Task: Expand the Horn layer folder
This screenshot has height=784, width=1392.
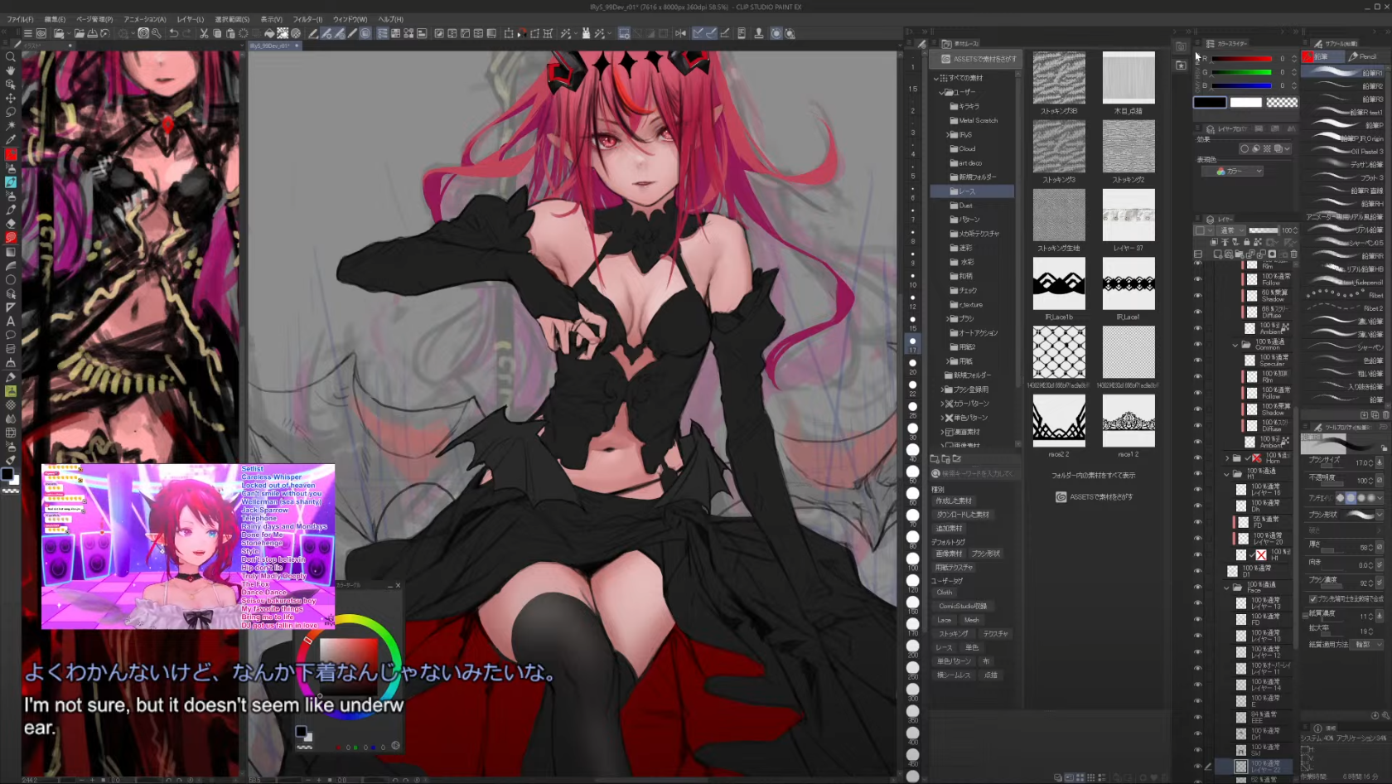Action: pos(1227,457)
